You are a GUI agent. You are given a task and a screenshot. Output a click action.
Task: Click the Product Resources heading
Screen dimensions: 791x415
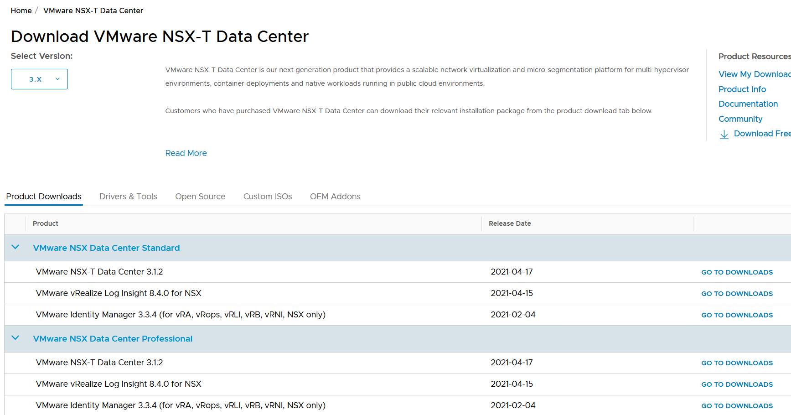pos(755,57)
